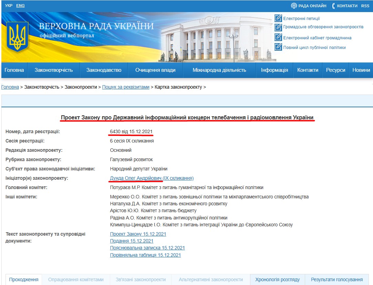Open the КОНТАКТИ link in top bar
Image resolution: width=373 pixels, height=285 pixels.
pyautogui.click(x=347, y=6)
